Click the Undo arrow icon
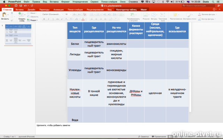This screenshot has height=139, width=223. click(25, 6)
